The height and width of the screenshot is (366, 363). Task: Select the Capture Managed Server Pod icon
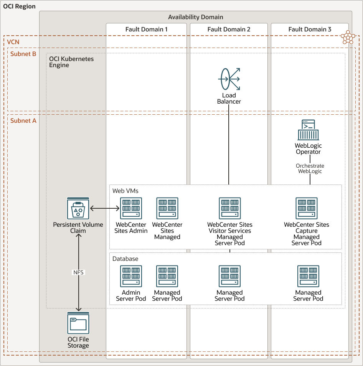click(x=307, y=208)
